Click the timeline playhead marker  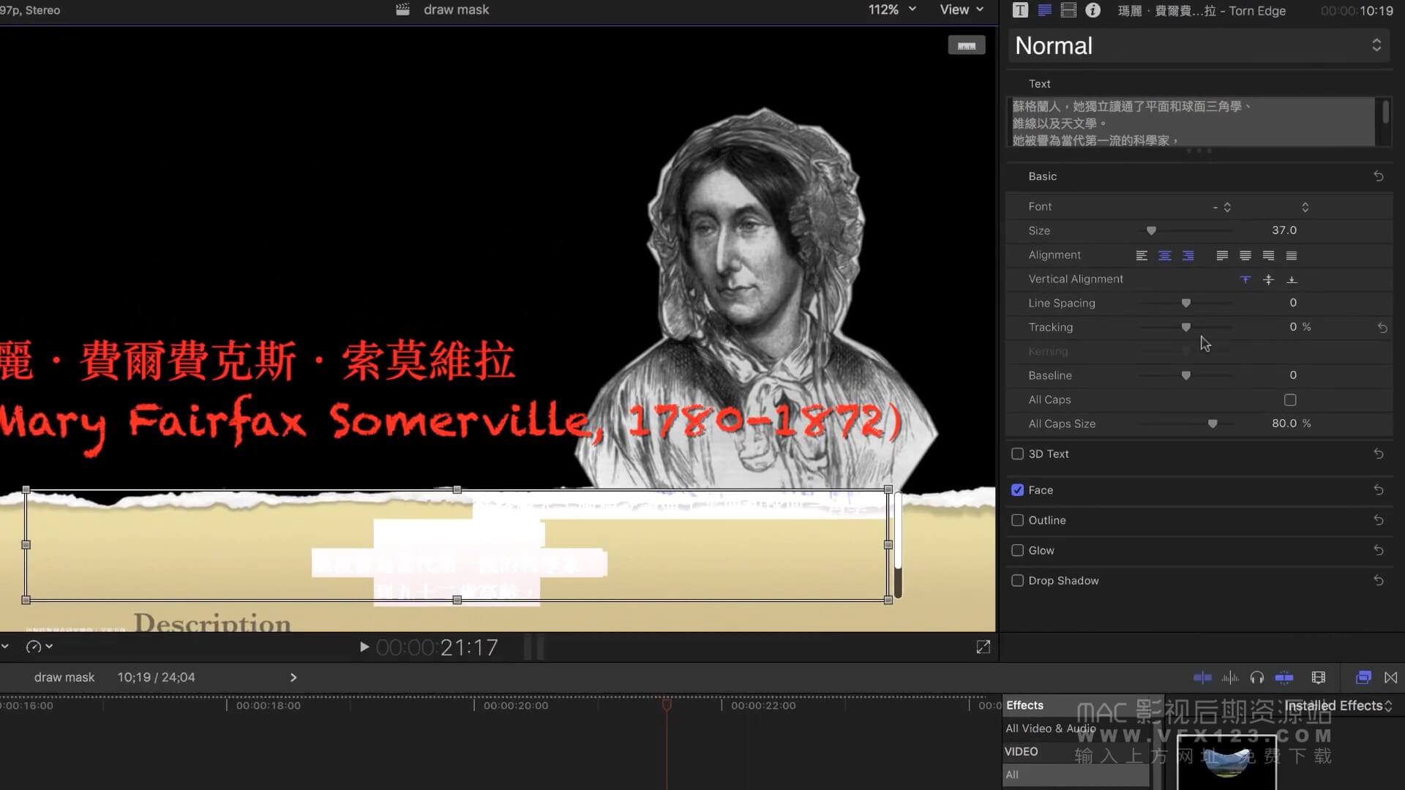pos(667,704)
